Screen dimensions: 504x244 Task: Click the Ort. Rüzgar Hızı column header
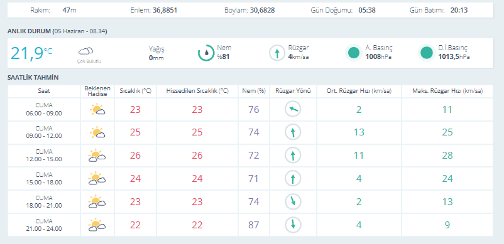click(359, 91)
